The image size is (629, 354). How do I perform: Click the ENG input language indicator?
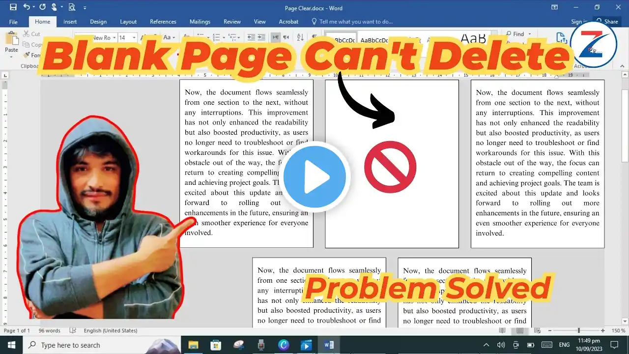565,345
